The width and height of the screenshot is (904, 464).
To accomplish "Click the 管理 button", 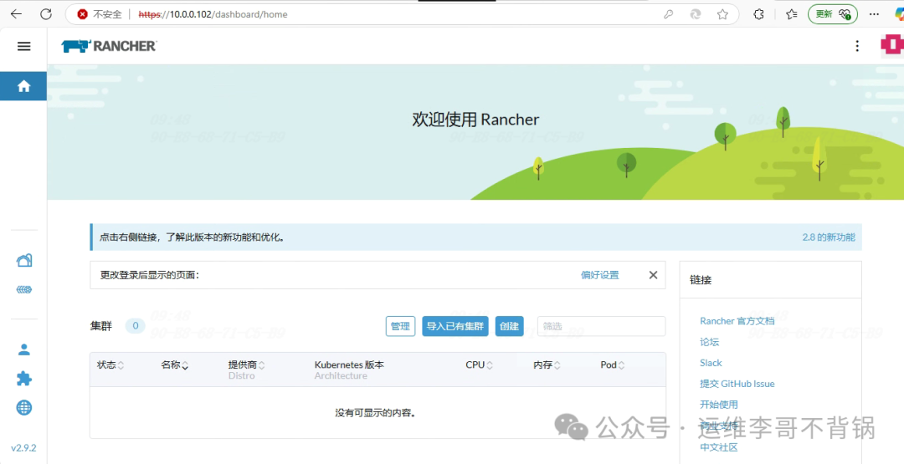I will point(400,326).
